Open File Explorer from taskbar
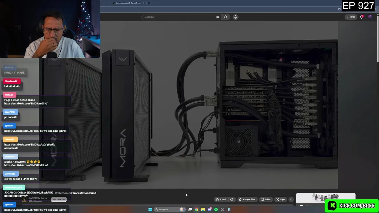The width and height of the screenshot is (379, 213). point(203,209)
